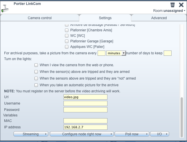The width and height of the screenshot is (187, 142).
Task: Close the Portier LinkCom dialog
Action: click(x=181, y=5)
